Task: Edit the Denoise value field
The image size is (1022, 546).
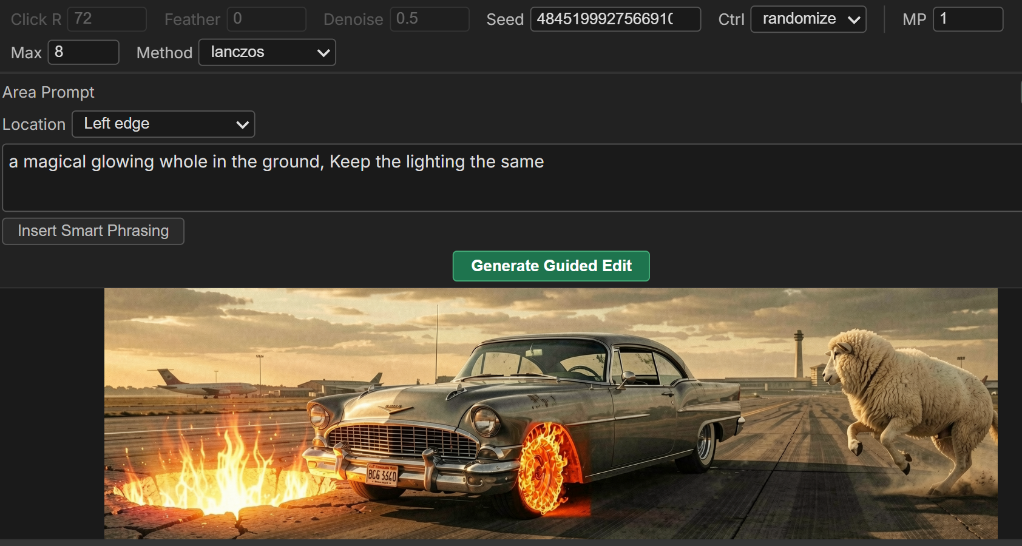Action: tap(430, 19)
